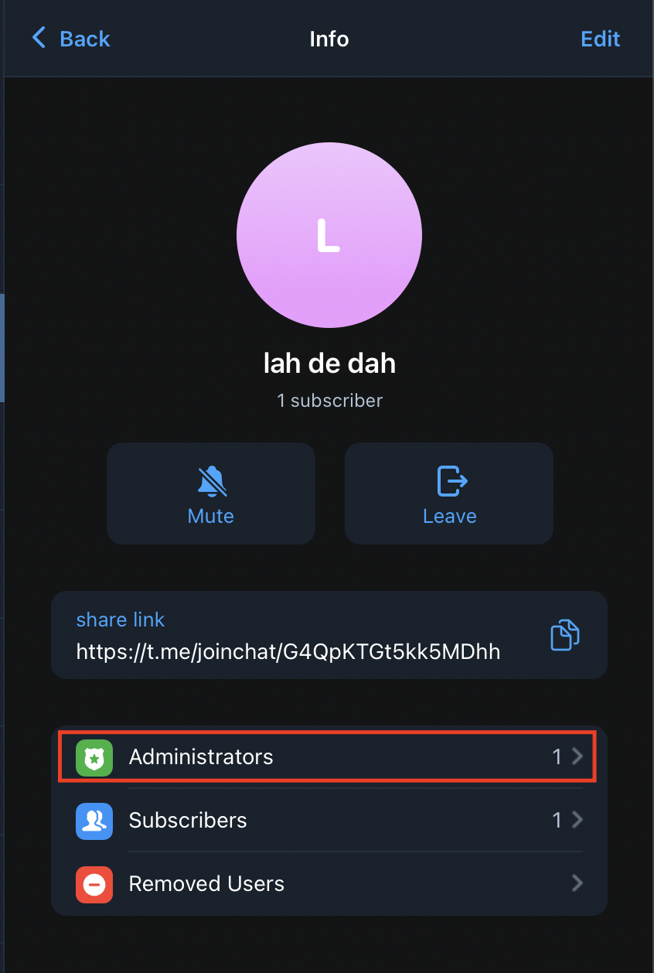This screenshot has width=654, height=973.
Task: Click the Leave button label
Action: 450,516
